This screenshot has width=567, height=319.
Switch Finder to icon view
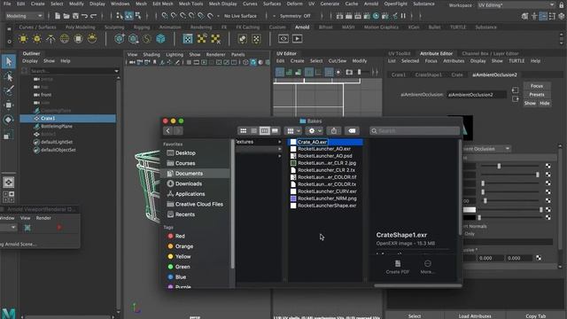tap(244, 130)
